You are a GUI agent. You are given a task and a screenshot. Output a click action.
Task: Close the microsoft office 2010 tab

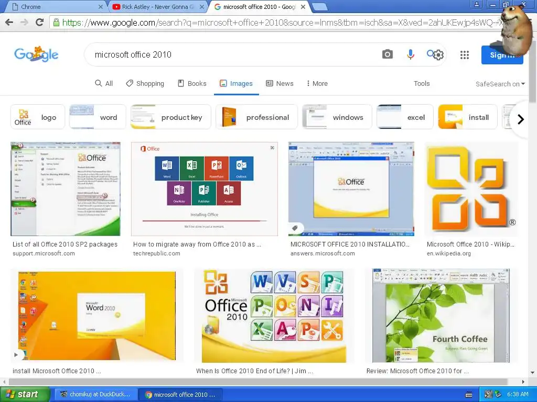tap(303, 7)
